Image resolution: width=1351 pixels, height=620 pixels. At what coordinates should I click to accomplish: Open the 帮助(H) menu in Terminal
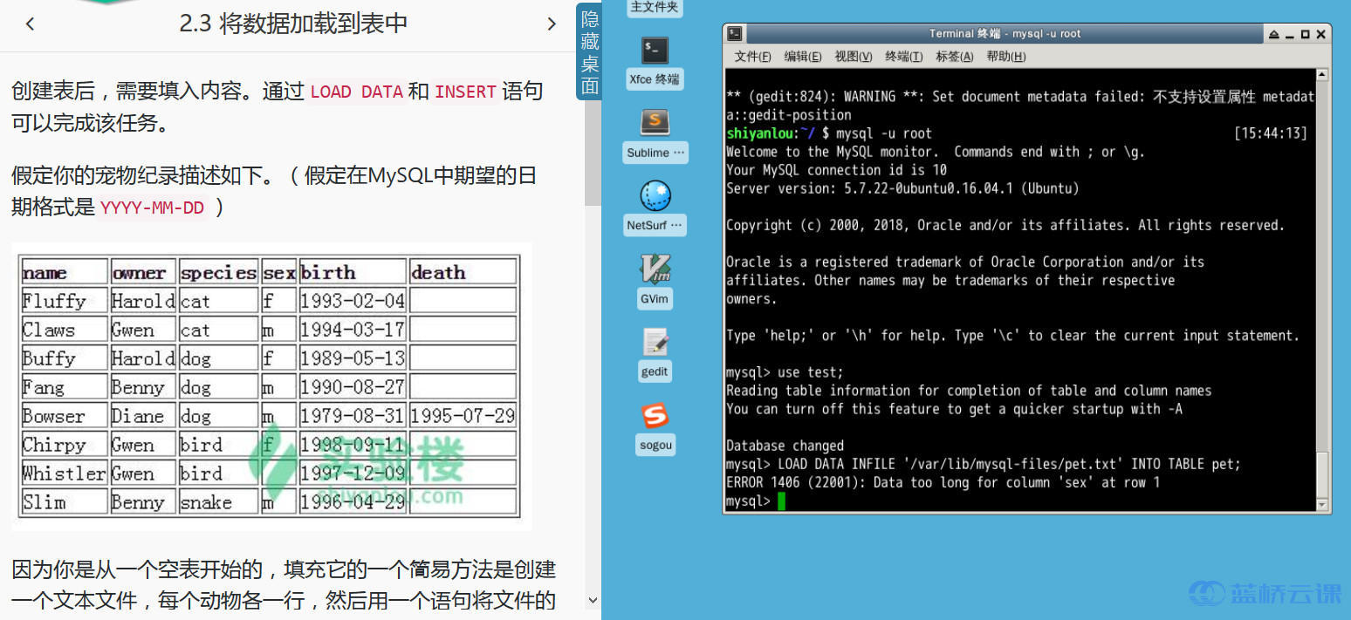pos(1005,57)
